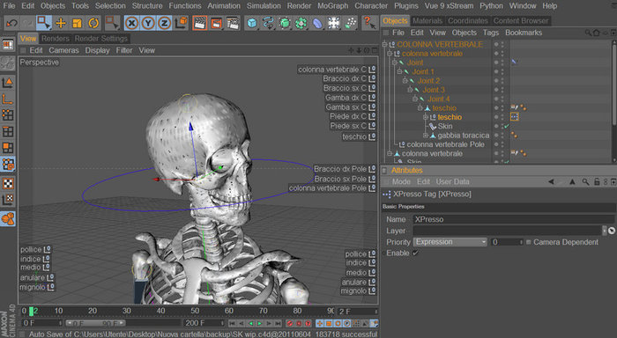Click frame 50 on the timeline ruler
The image size is (617, 338).
pyautogui.click(x=195, y=311)
